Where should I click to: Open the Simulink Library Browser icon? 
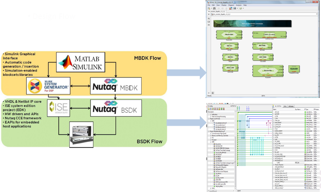pyautogui.click(x=231, y=8)
